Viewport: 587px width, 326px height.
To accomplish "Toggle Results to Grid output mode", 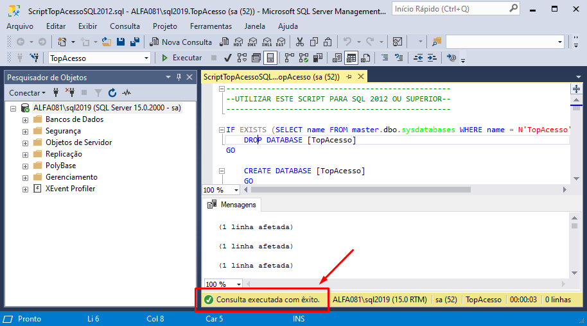I will tap(351, 58).
